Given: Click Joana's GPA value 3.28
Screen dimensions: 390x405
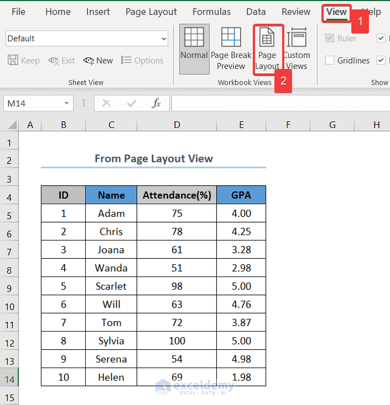Looking at the screenshot, I should pyautogui.click(x=241, y=249).
